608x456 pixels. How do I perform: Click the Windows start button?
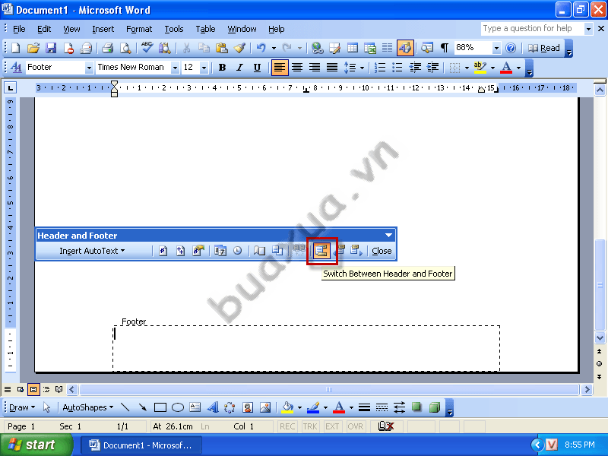[36, 445]
